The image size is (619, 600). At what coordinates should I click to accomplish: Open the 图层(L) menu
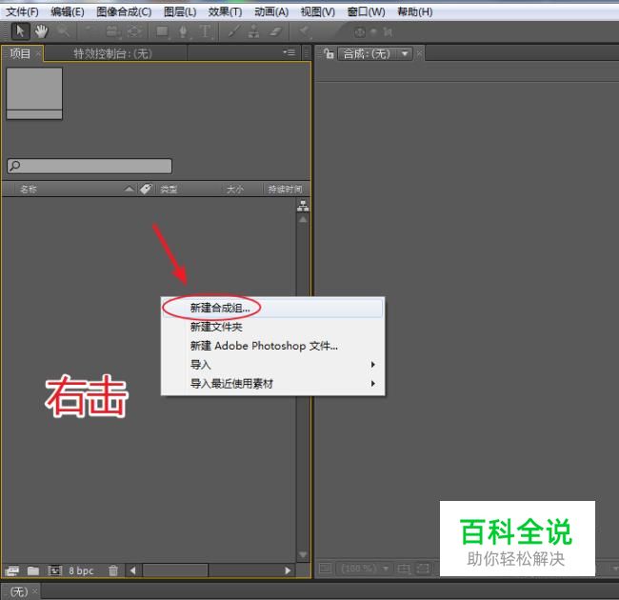tap(180, 11)
